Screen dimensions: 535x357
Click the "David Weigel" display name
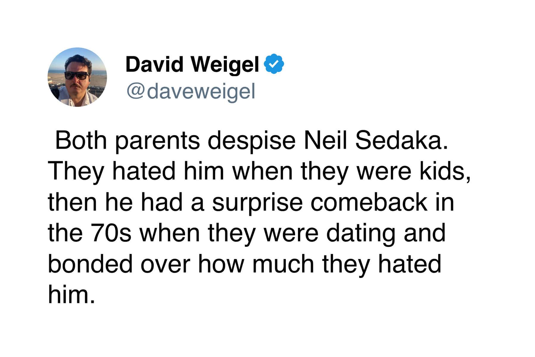(x=192, y=64)
